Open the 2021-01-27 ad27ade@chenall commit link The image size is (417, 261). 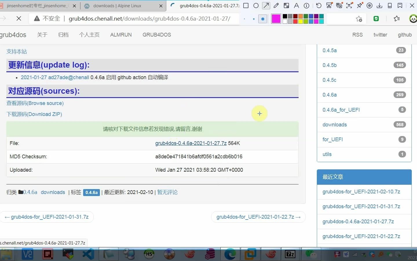[x=55, y=77]
